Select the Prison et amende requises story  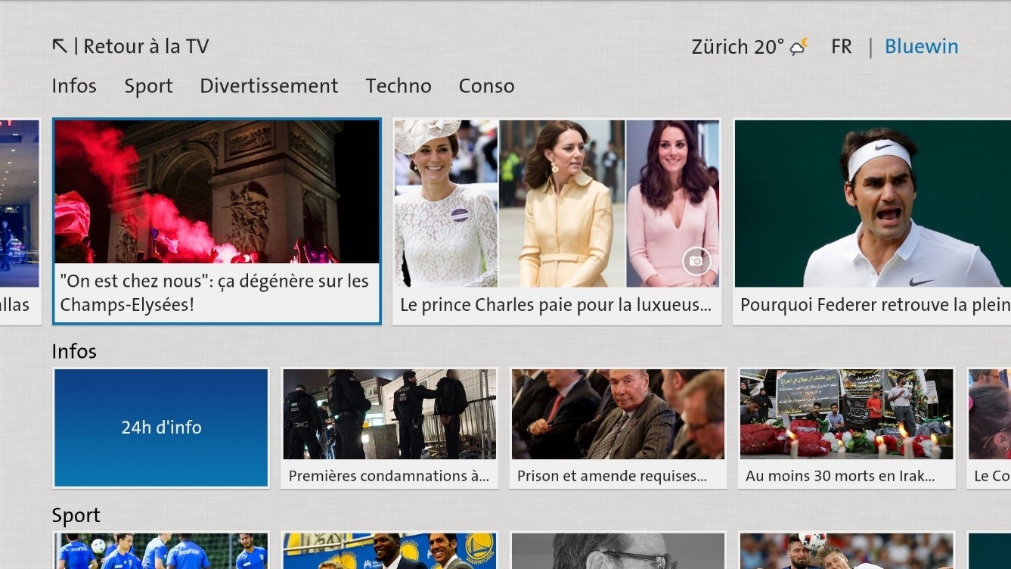618,428
